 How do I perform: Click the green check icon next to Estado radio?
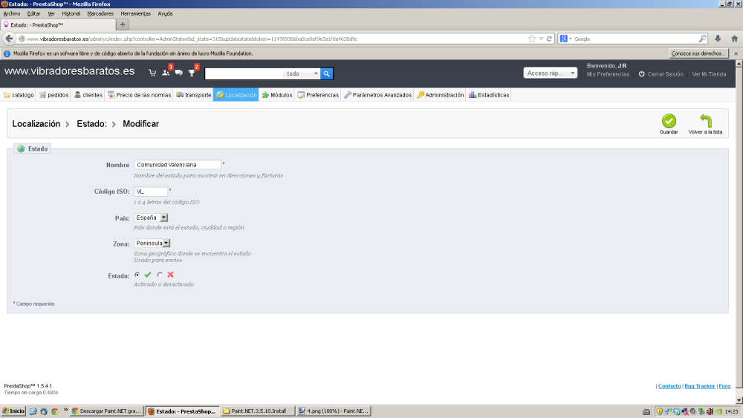pyautogui.click(x=148, y=275)
